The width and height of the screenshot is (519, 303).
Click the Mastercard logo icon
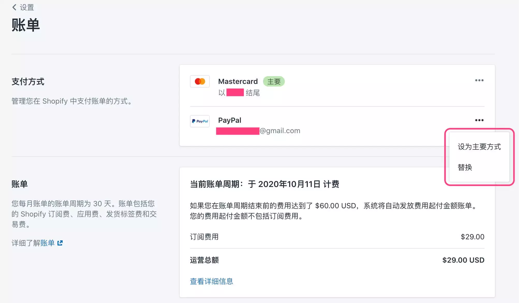pyautogui.click(x=200, y=81)
